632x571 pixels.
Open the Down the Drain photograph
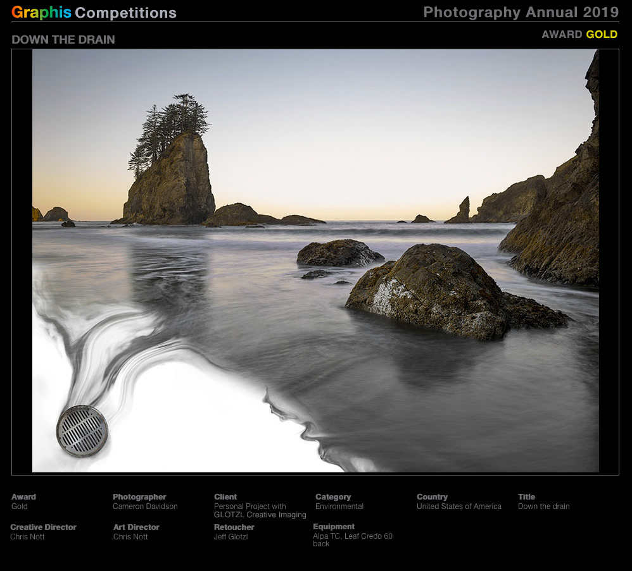coord(315,261)
